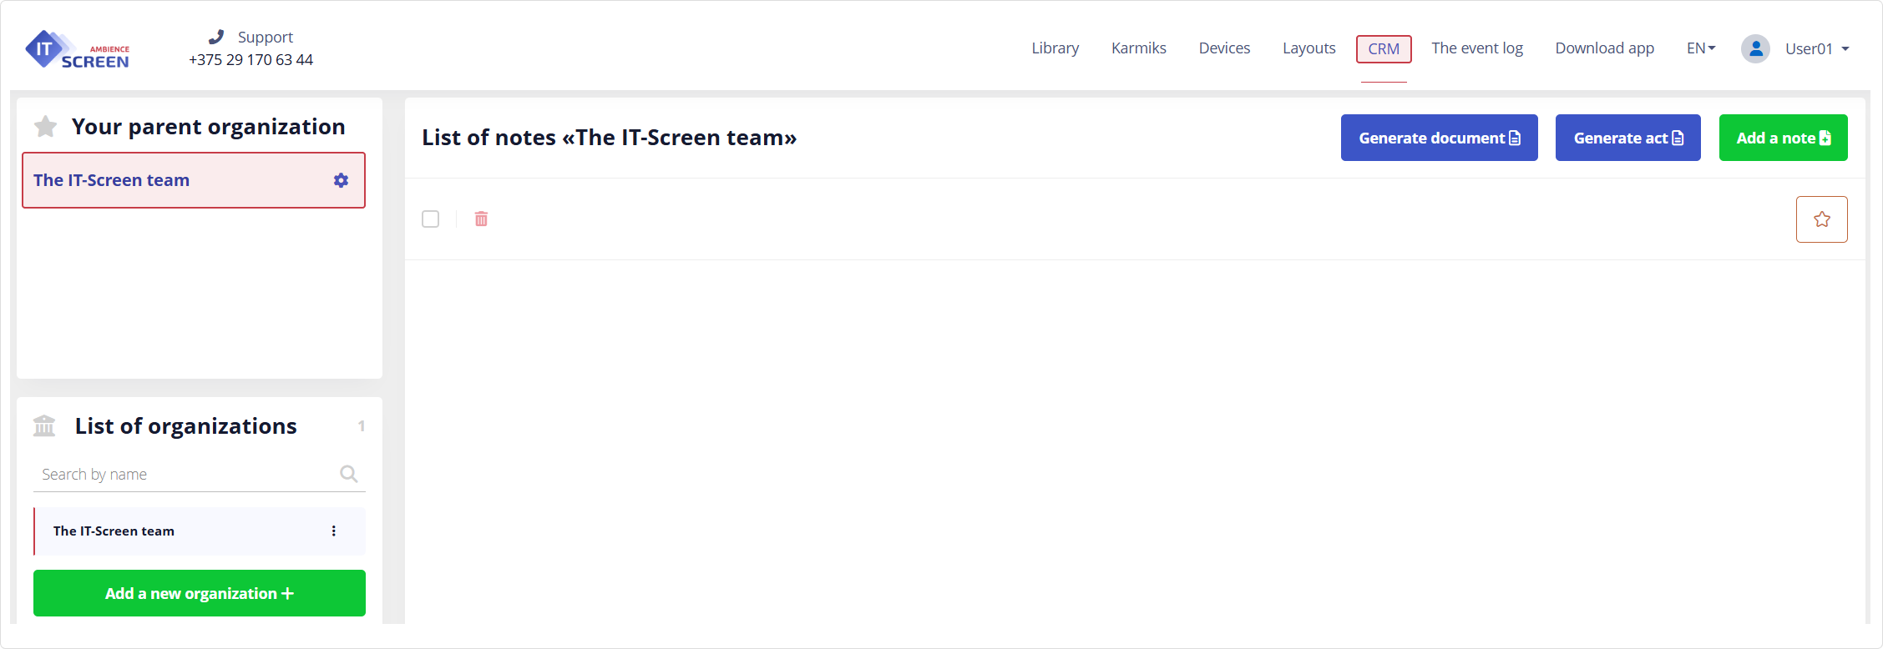Switch to the Devices page
The image size is (1883, 649).
tap(1224, 48)
